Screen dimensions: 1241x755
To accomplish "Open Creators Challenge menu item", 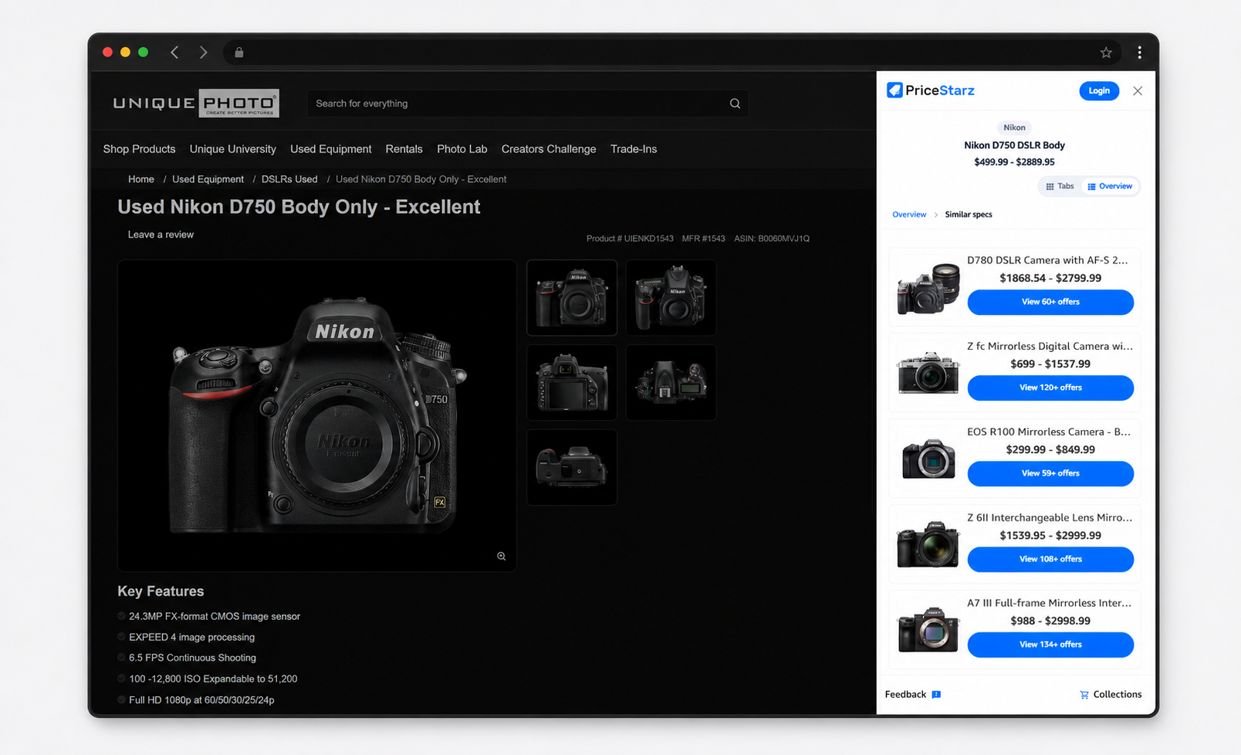I will pyautogui.click(x=549, y=149).
